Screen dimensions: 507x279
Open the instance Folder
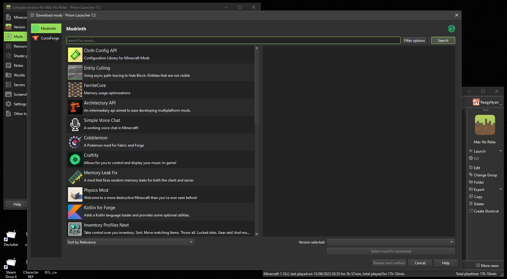(x=476, y=182)
